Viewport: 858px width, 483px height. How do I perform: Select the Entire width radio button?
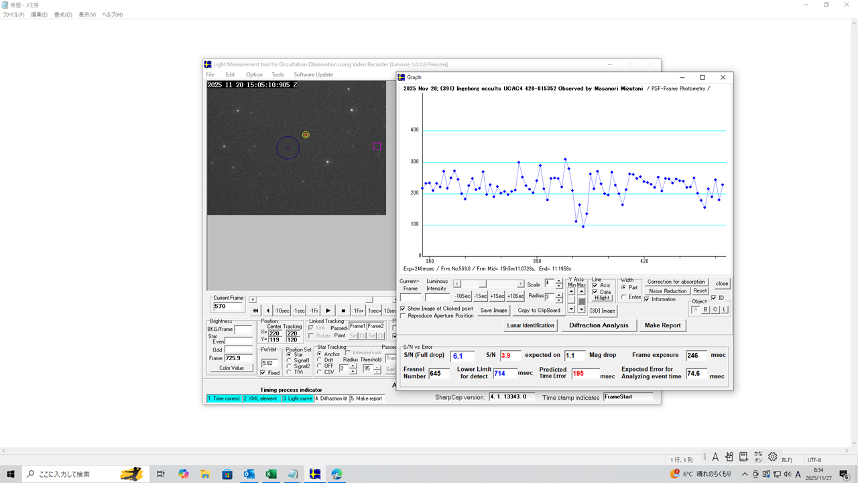pos(623,297)
